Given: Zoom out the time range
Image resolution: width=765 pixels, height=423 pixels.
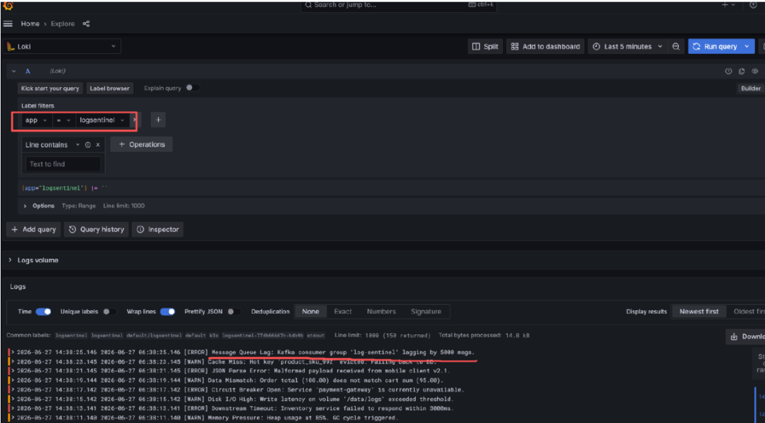Looking at the screenshot, I should click(x=676, y=46).
